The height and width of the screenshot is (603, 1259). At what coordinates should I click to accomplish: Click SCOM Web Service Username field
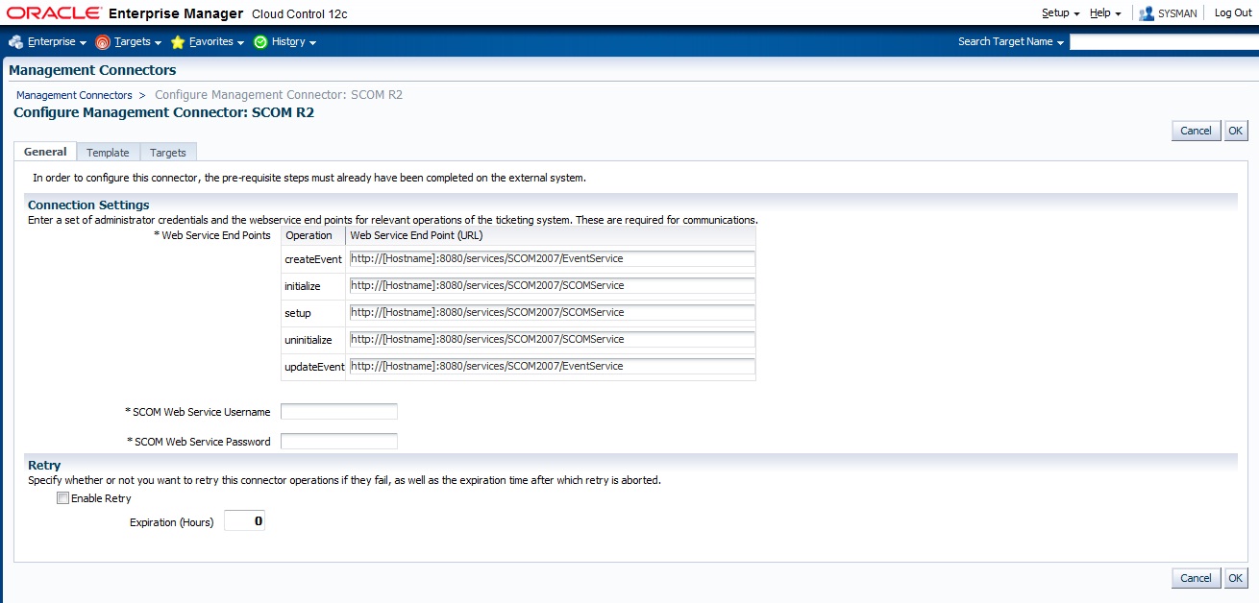point(338,412)
